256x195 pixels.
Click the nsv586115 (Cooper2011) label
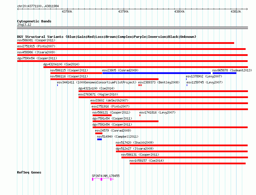(x=69, y=70)
